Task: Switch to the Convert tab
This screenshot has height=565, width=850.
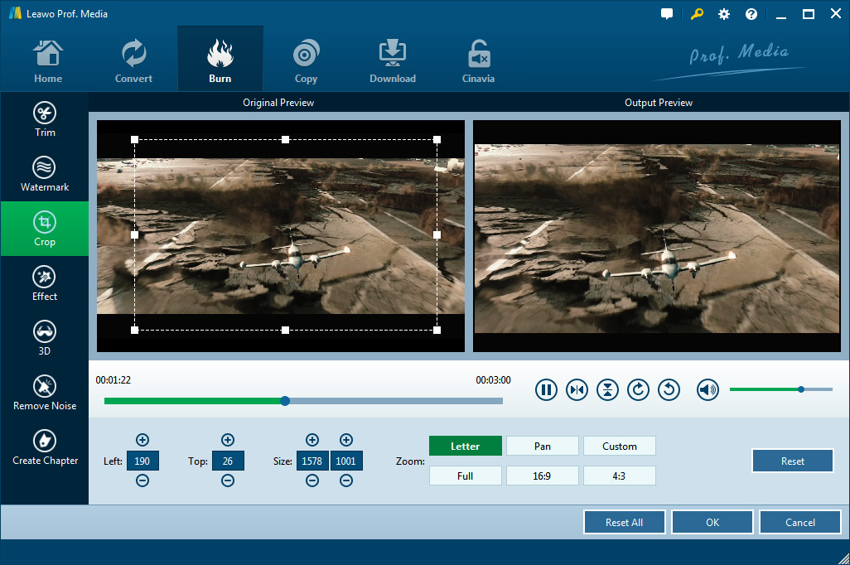Action: [x=133, y=60]
